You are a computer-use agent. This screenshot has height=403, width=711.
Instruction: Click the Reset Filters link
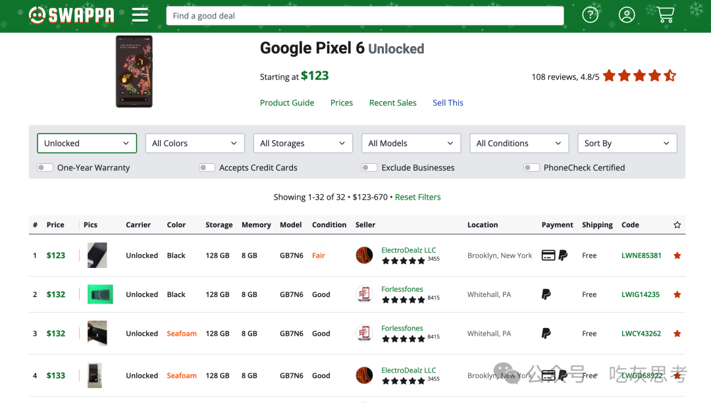(x=417, y=197)
